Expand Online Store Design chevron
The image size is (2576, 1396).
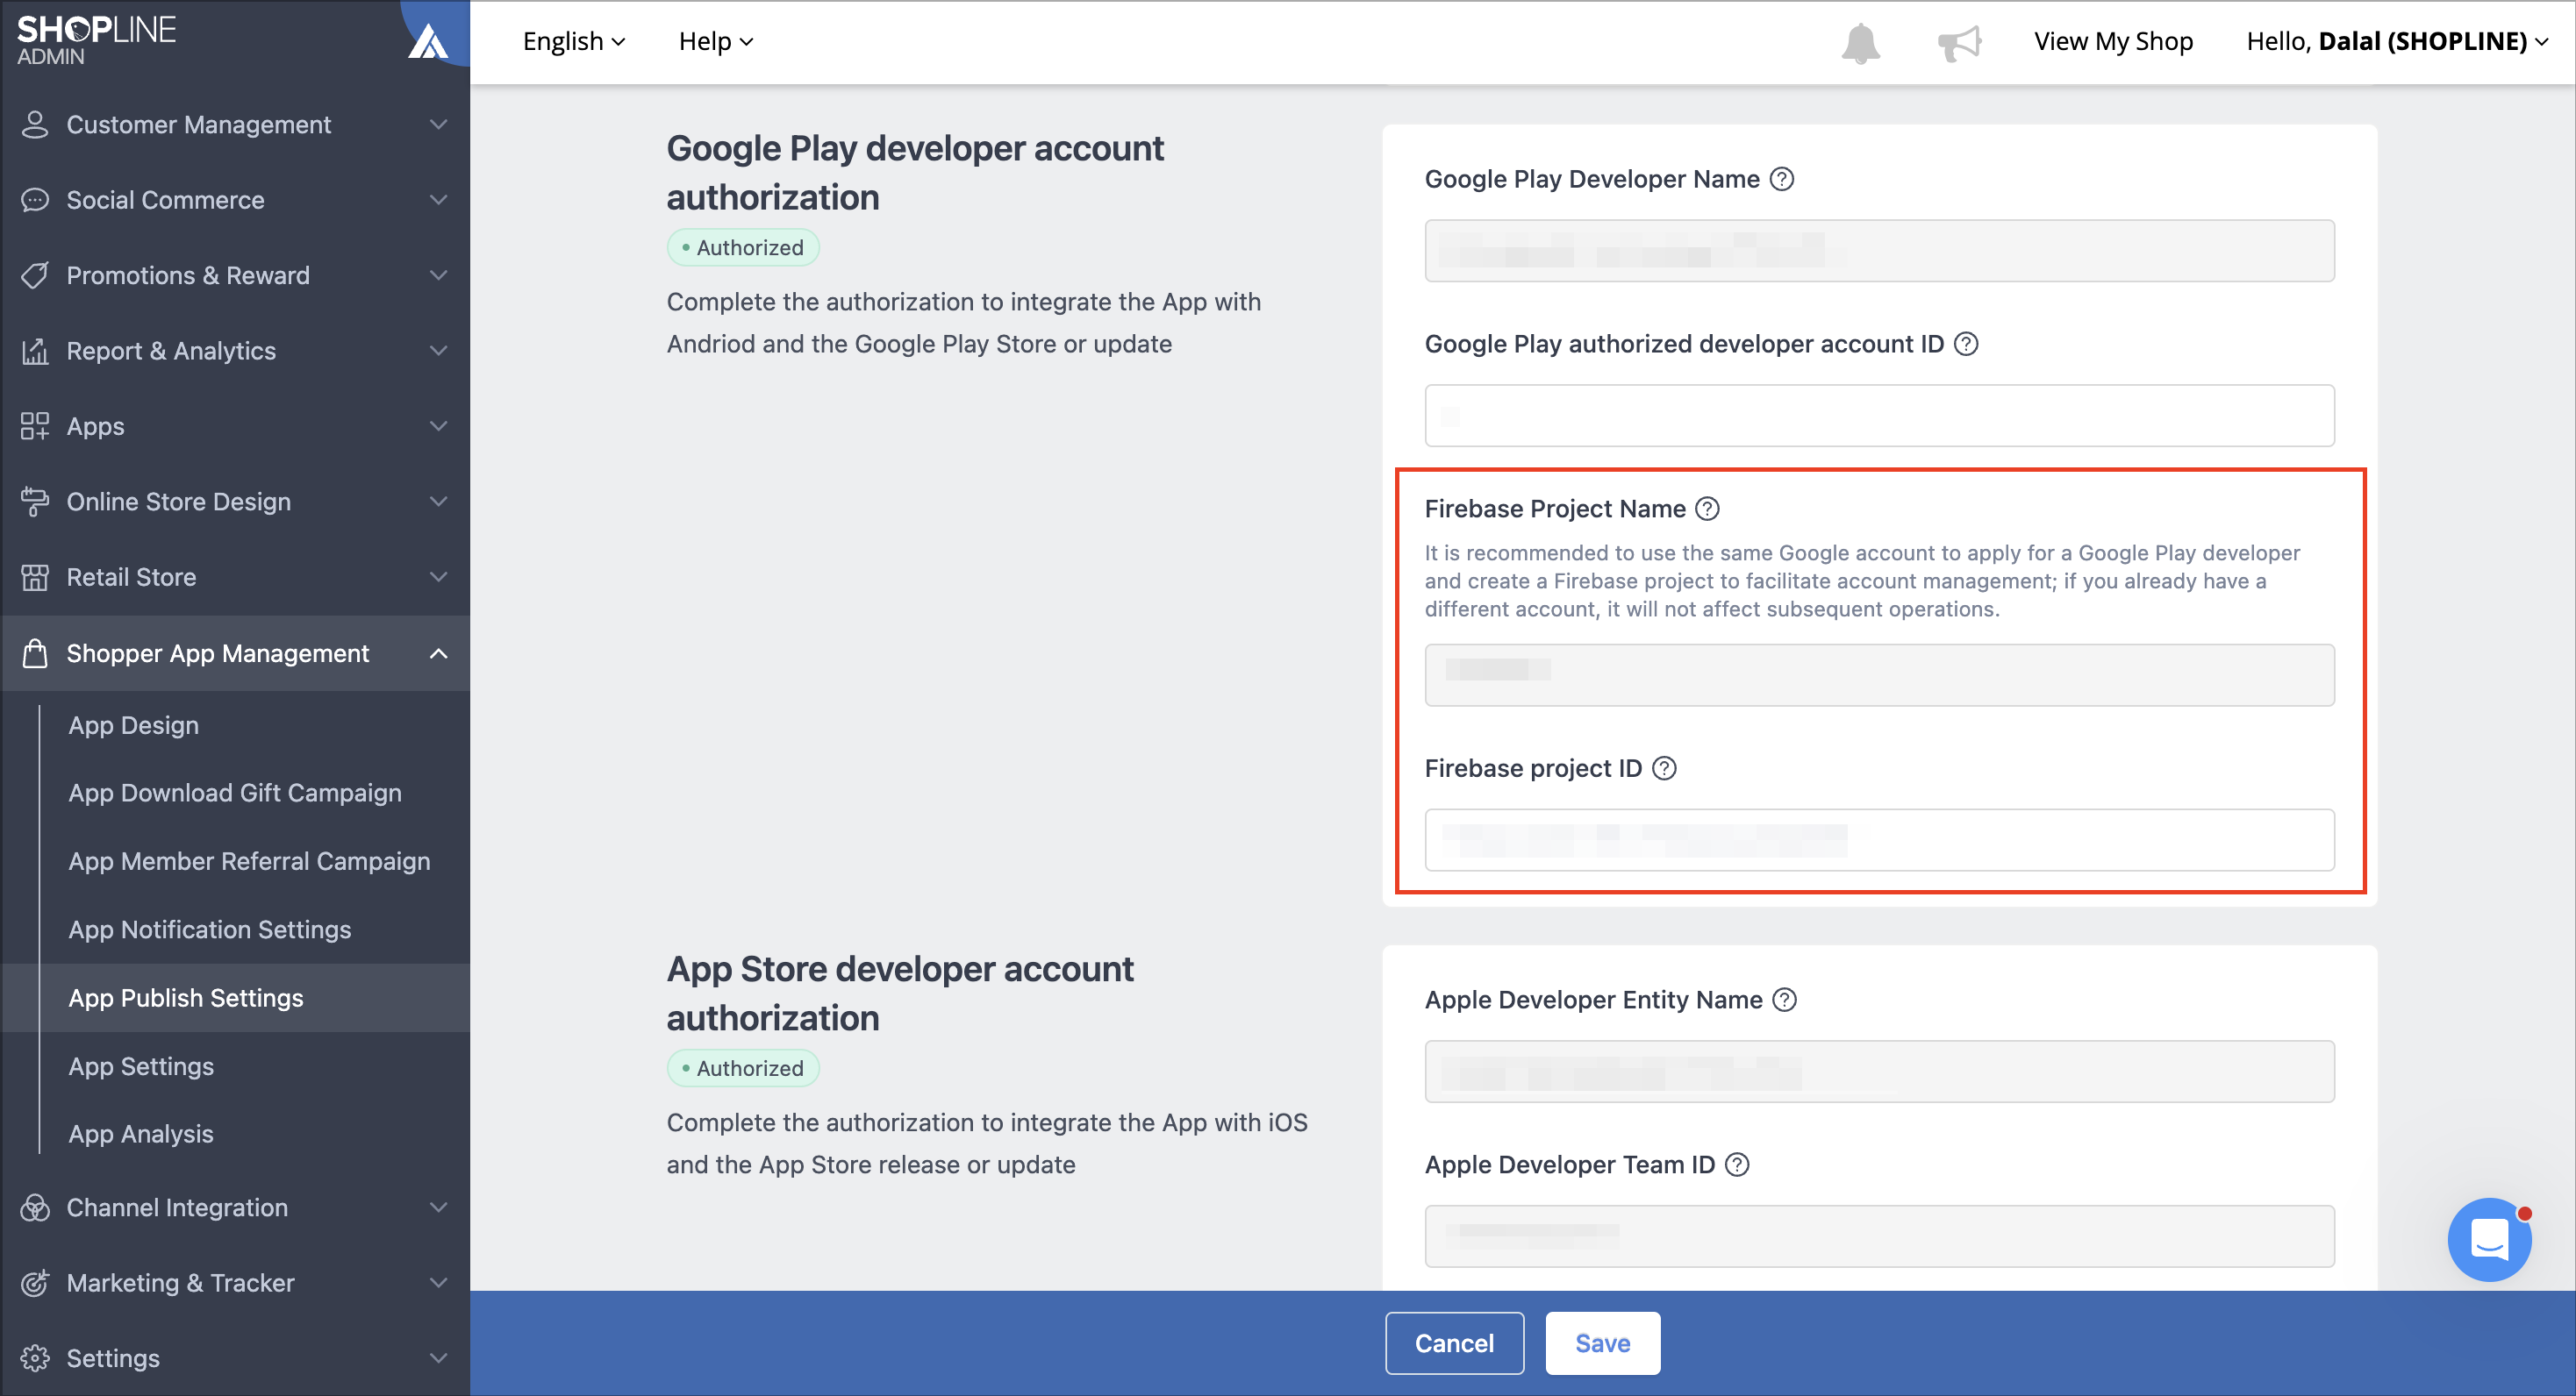438,502
